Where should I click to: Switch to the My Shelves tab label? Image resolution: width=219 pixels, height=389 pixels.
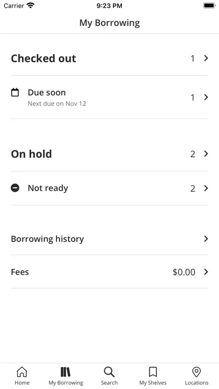[x=153, y=383]
